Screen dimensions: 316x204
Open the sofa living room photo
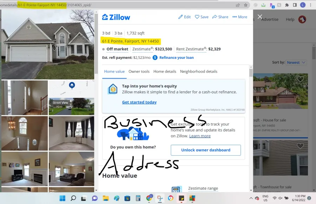(x=71, y=169)
